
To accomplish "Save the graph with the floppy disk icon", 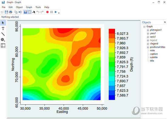I will (x=6, y=12).
